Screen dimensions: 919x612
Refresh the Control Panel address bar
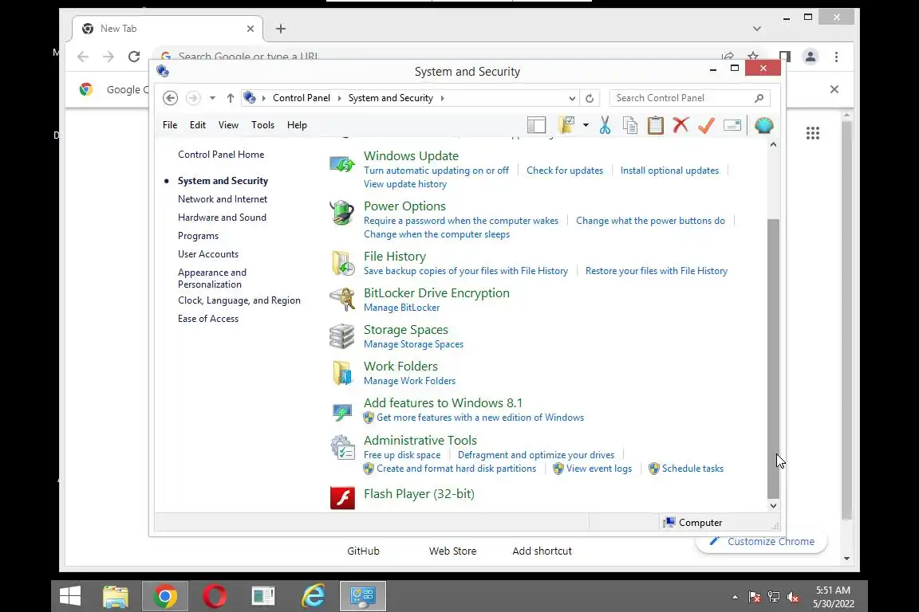[590, 98]
